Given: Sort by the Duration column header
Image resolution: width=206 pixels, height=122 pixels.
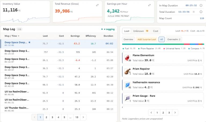Looking at the screenshot, I should 108,36.
